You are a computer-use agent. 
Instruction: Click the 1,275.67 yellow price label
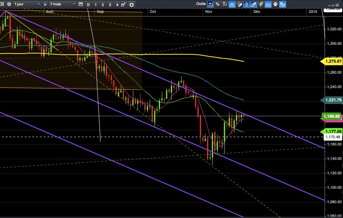point(331,62)
